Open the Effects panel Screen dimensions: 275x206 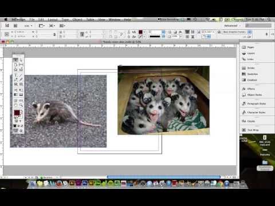pos(249,89)
